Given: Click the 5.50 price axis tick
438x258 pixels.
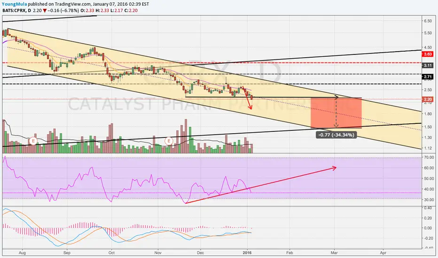Looking at the screenshot, I should (428, 33).
